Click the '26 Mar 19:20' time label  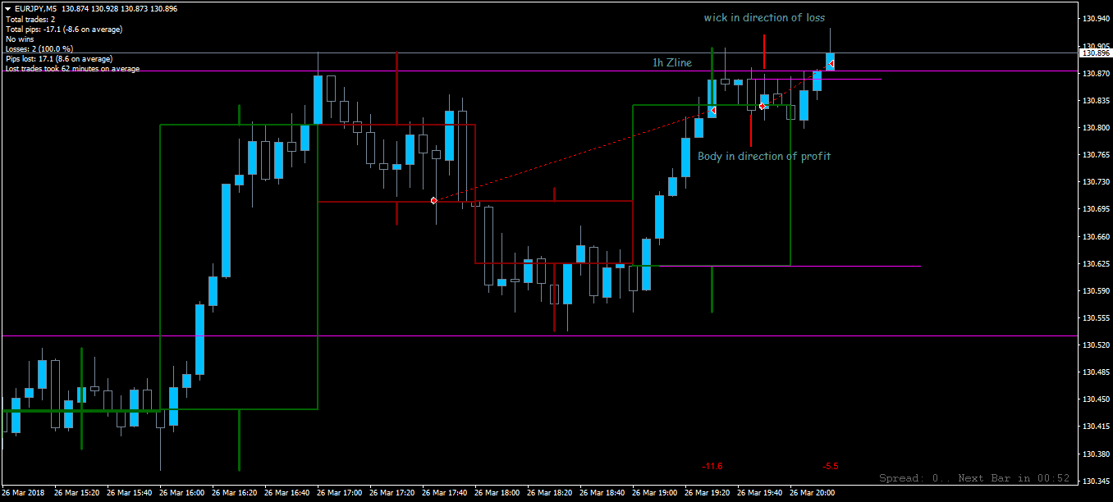707,494
